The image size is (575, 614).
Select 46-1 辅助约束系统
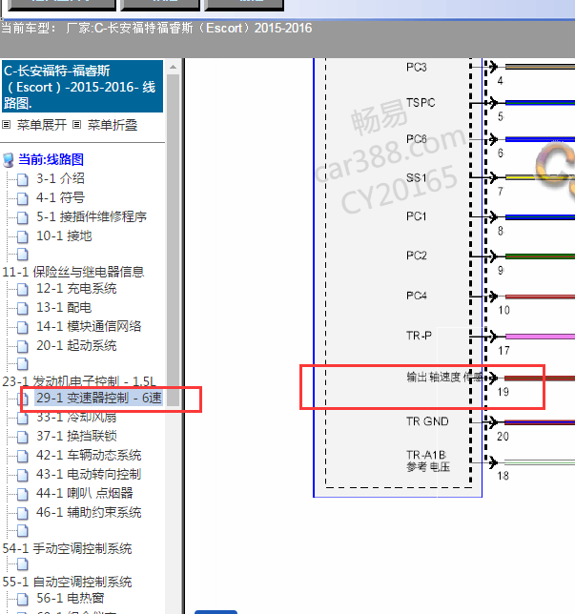(89, 512)
